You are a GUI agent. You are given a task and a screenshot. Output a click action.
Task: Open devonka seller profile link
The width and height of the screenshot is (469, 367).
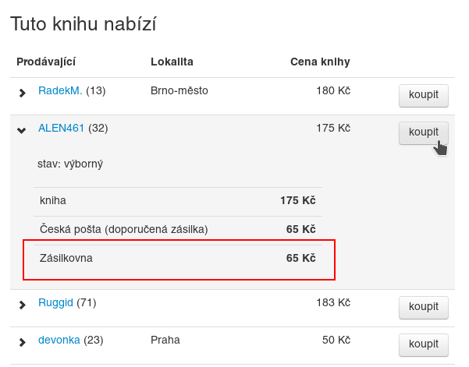[59, 341]
